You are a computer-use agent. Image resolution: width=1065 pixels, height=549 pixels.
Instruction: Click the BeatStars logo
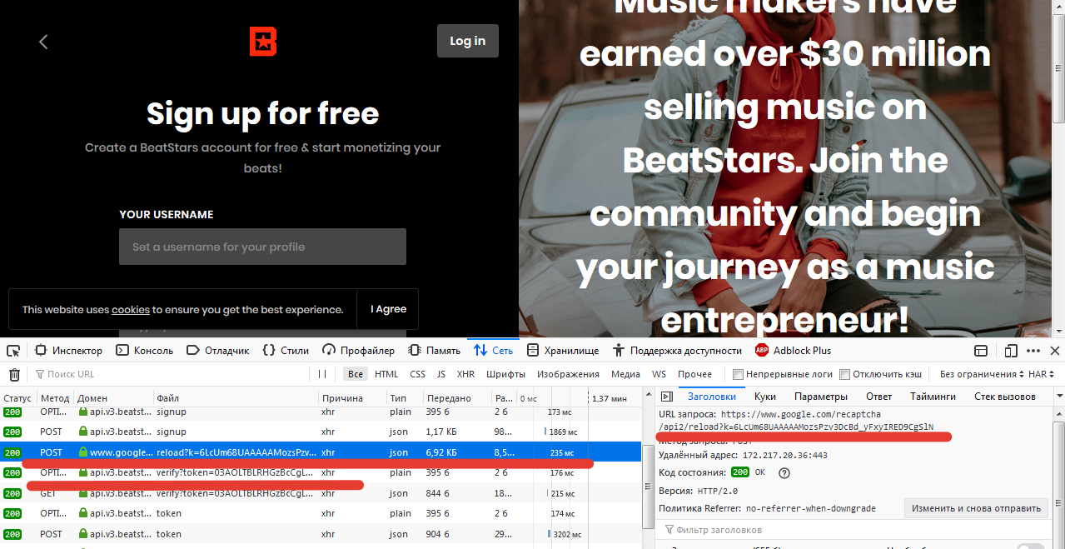[x=263, y=42]
